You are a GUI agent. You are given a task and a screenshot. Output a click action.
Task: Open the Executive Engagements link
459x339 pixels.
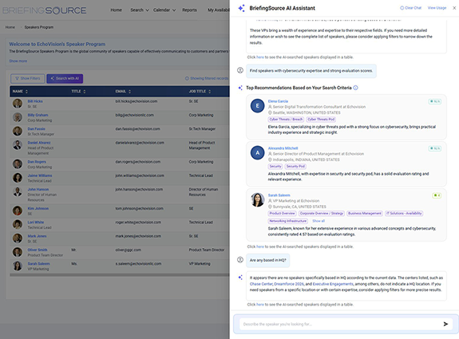333,284
